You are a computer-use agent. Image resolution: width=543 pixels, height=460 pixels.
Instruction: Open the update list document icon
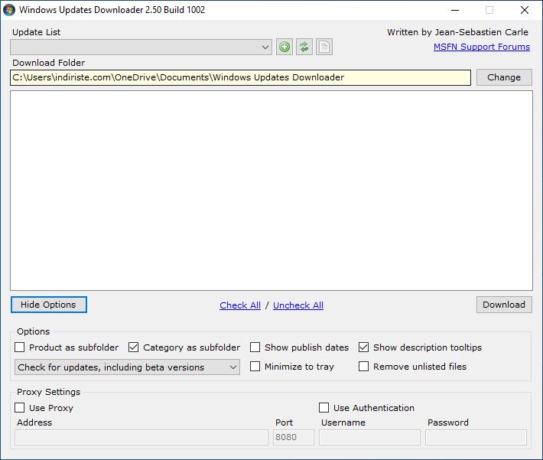pyautogui.click(x=324, y=47)
